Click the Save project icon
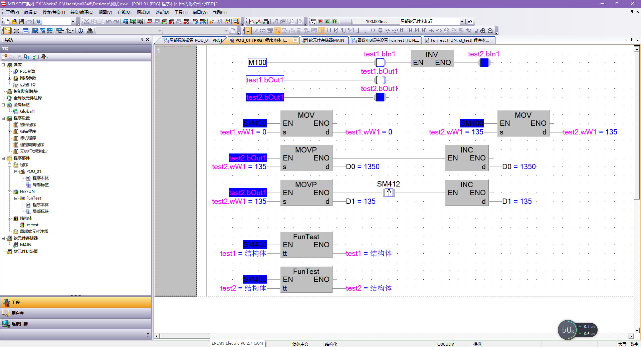The image size is (641, 347). tap(22, 21)
